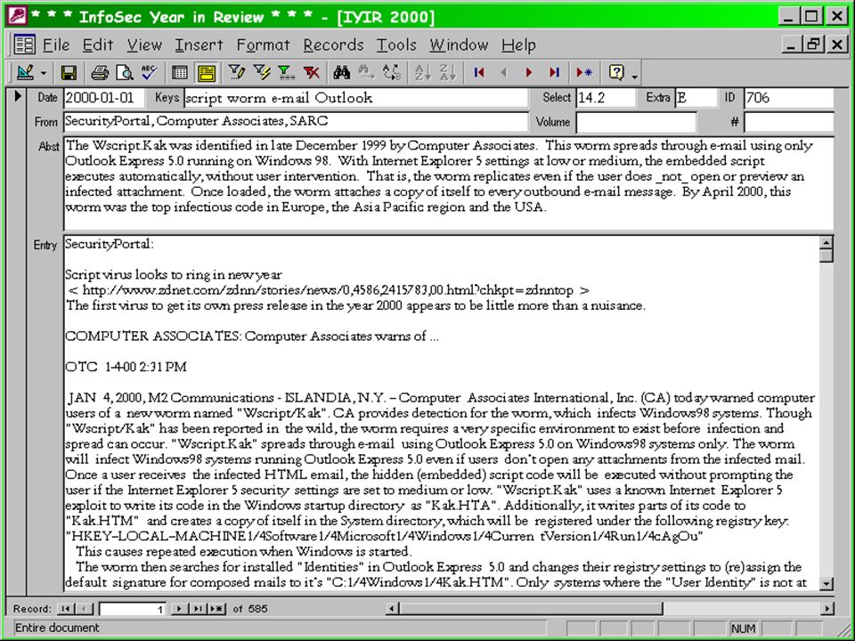Click 'Entire document' status bar text
Screen dimensions: 855x641
click(57, 628)
